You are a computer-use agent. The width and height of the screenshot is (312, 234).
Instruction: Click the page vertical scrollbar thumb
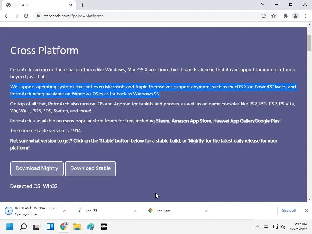[x=309, y=43]
